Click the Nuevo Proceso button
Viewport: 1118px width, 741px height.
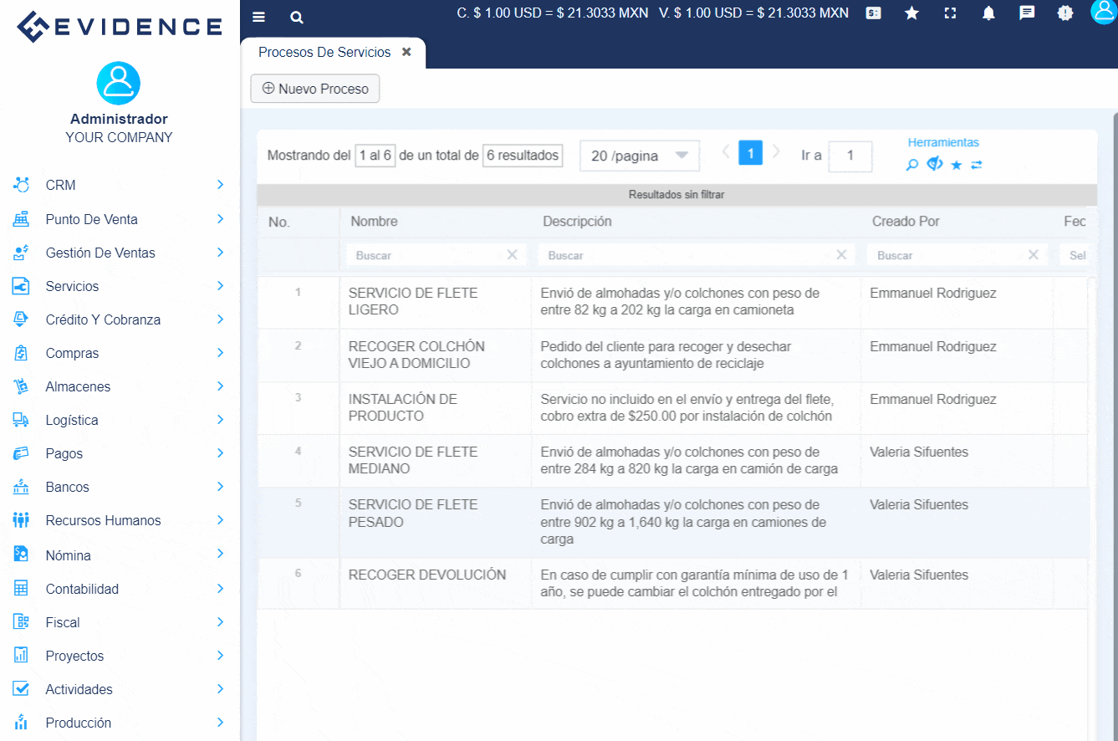coord(314,88)
